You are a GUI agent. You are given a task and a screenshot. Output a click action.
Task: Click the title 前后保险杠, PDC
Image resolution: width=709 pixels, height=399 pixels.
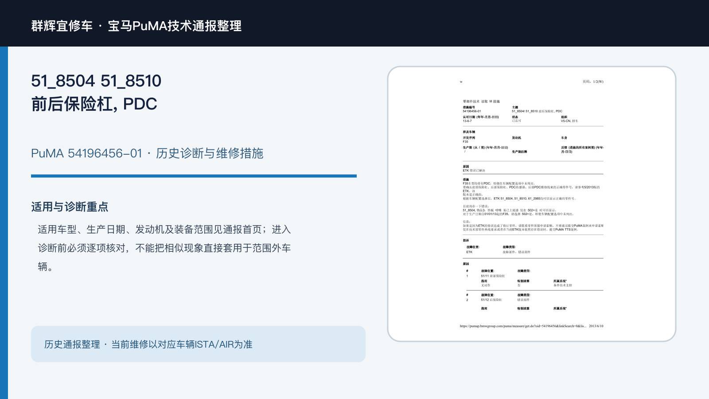point(94,104)
